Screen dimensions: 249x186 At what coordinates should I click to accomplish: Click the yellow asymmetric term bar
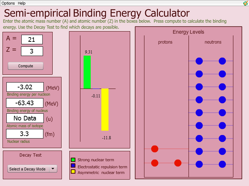click(x=105, y=109)
